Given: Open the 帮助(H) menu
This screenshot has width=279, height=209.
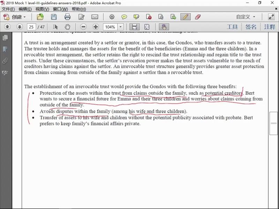Looking at the screenshot, I should (x=78, y=9).
